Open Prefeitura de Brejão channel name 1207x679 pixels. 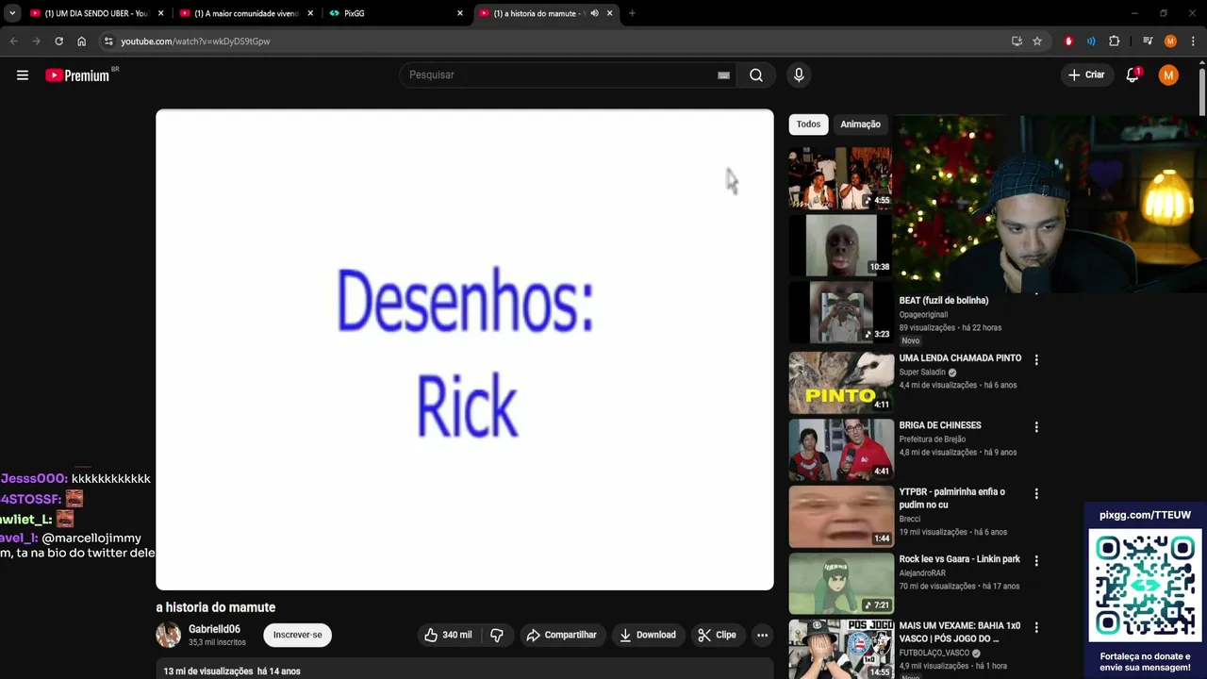tap(933, 439)
